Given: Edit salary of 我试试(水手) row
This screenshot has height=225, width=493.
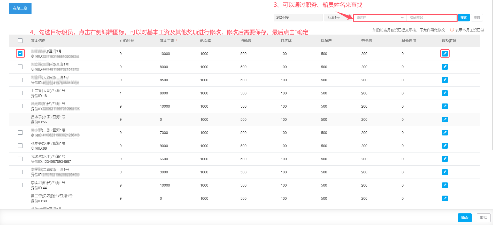Looking at the screenshot, I should tap(445, 159).
